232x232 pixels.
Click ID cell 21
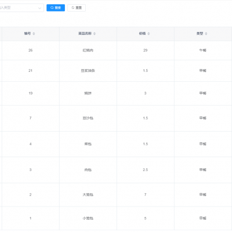click(x=30, y=71)
